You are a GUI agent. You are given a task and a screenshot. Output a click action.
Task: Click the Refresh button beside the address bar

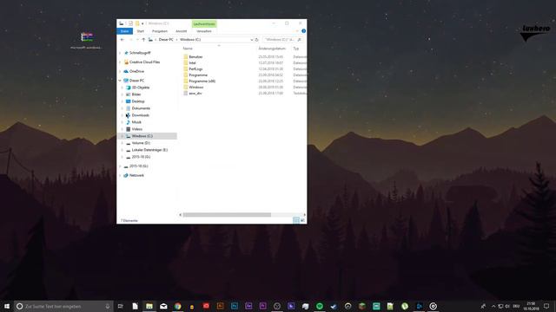click(x=257, y=40)
